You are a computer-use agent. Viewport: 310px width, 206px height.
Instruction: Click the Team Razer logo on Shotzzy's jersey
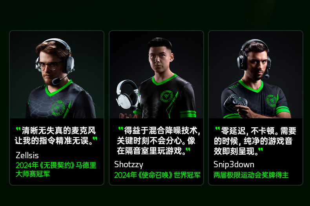click(167, 96)
